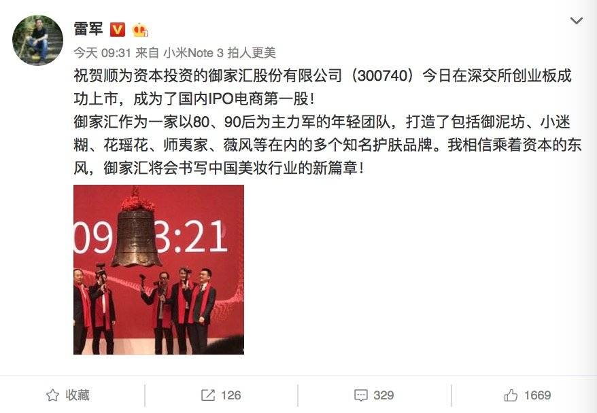
Task: Open the repost count 126
Action: [x=231, y=395]
